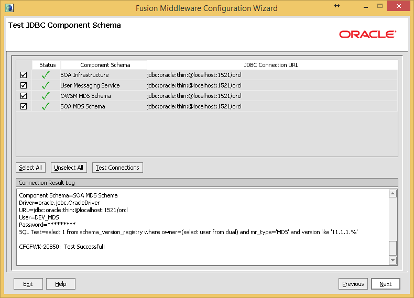Image resolution: width=414 pixels, height=298 pixels.
Task: Go back with the Previous button
Action: [x=353, y=284]
